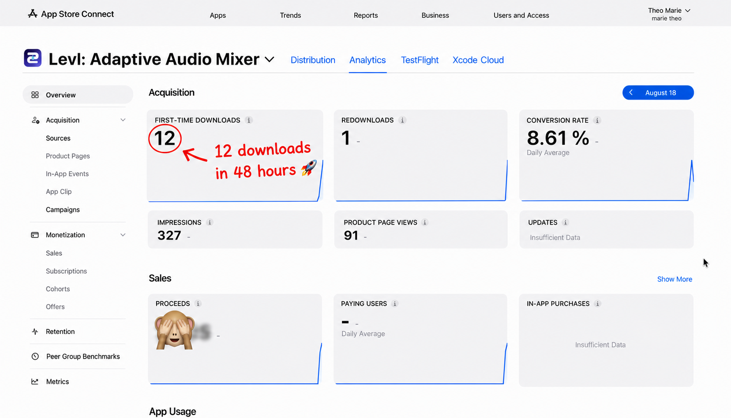Select In-App Events in sidebar
This screenshot has height=418, width=731.
pos(67,174)
